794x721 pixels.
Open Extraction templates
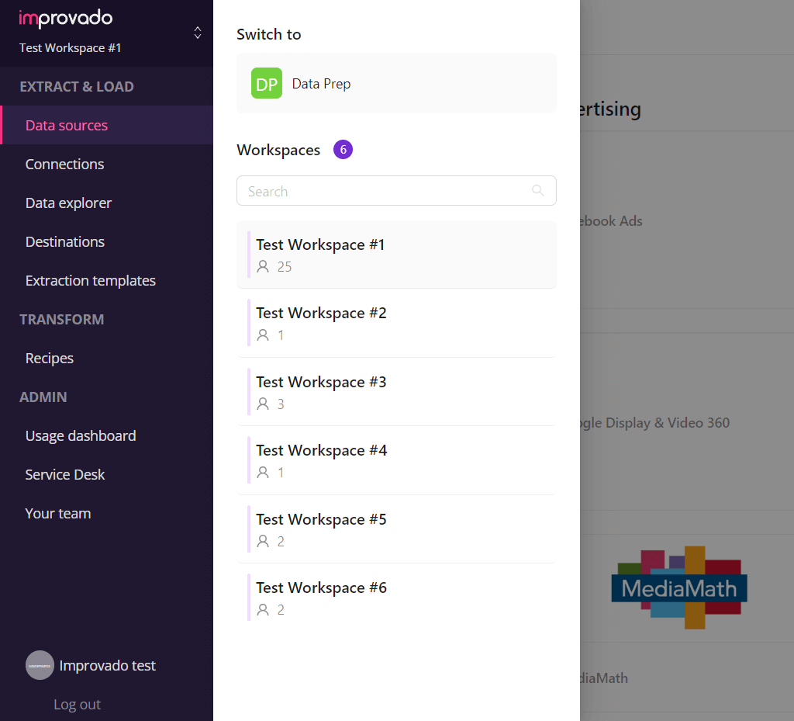coord(91,280)
